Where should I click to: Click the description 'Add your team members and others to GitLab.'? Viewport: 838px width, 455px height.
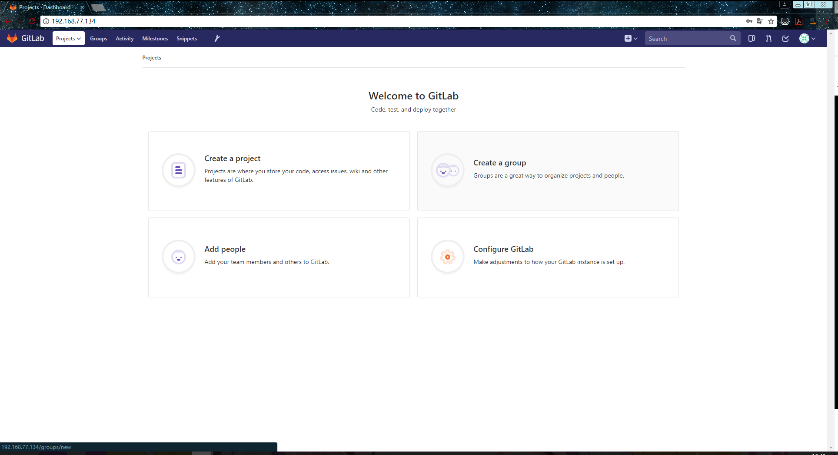coord(267,262)
